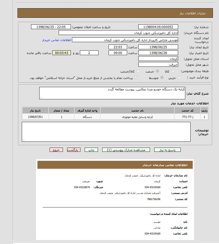Toggle the اسناد خزانه اسلامی payment checkbox
Viewport: 219px width, 244px height.
[136, 78]
